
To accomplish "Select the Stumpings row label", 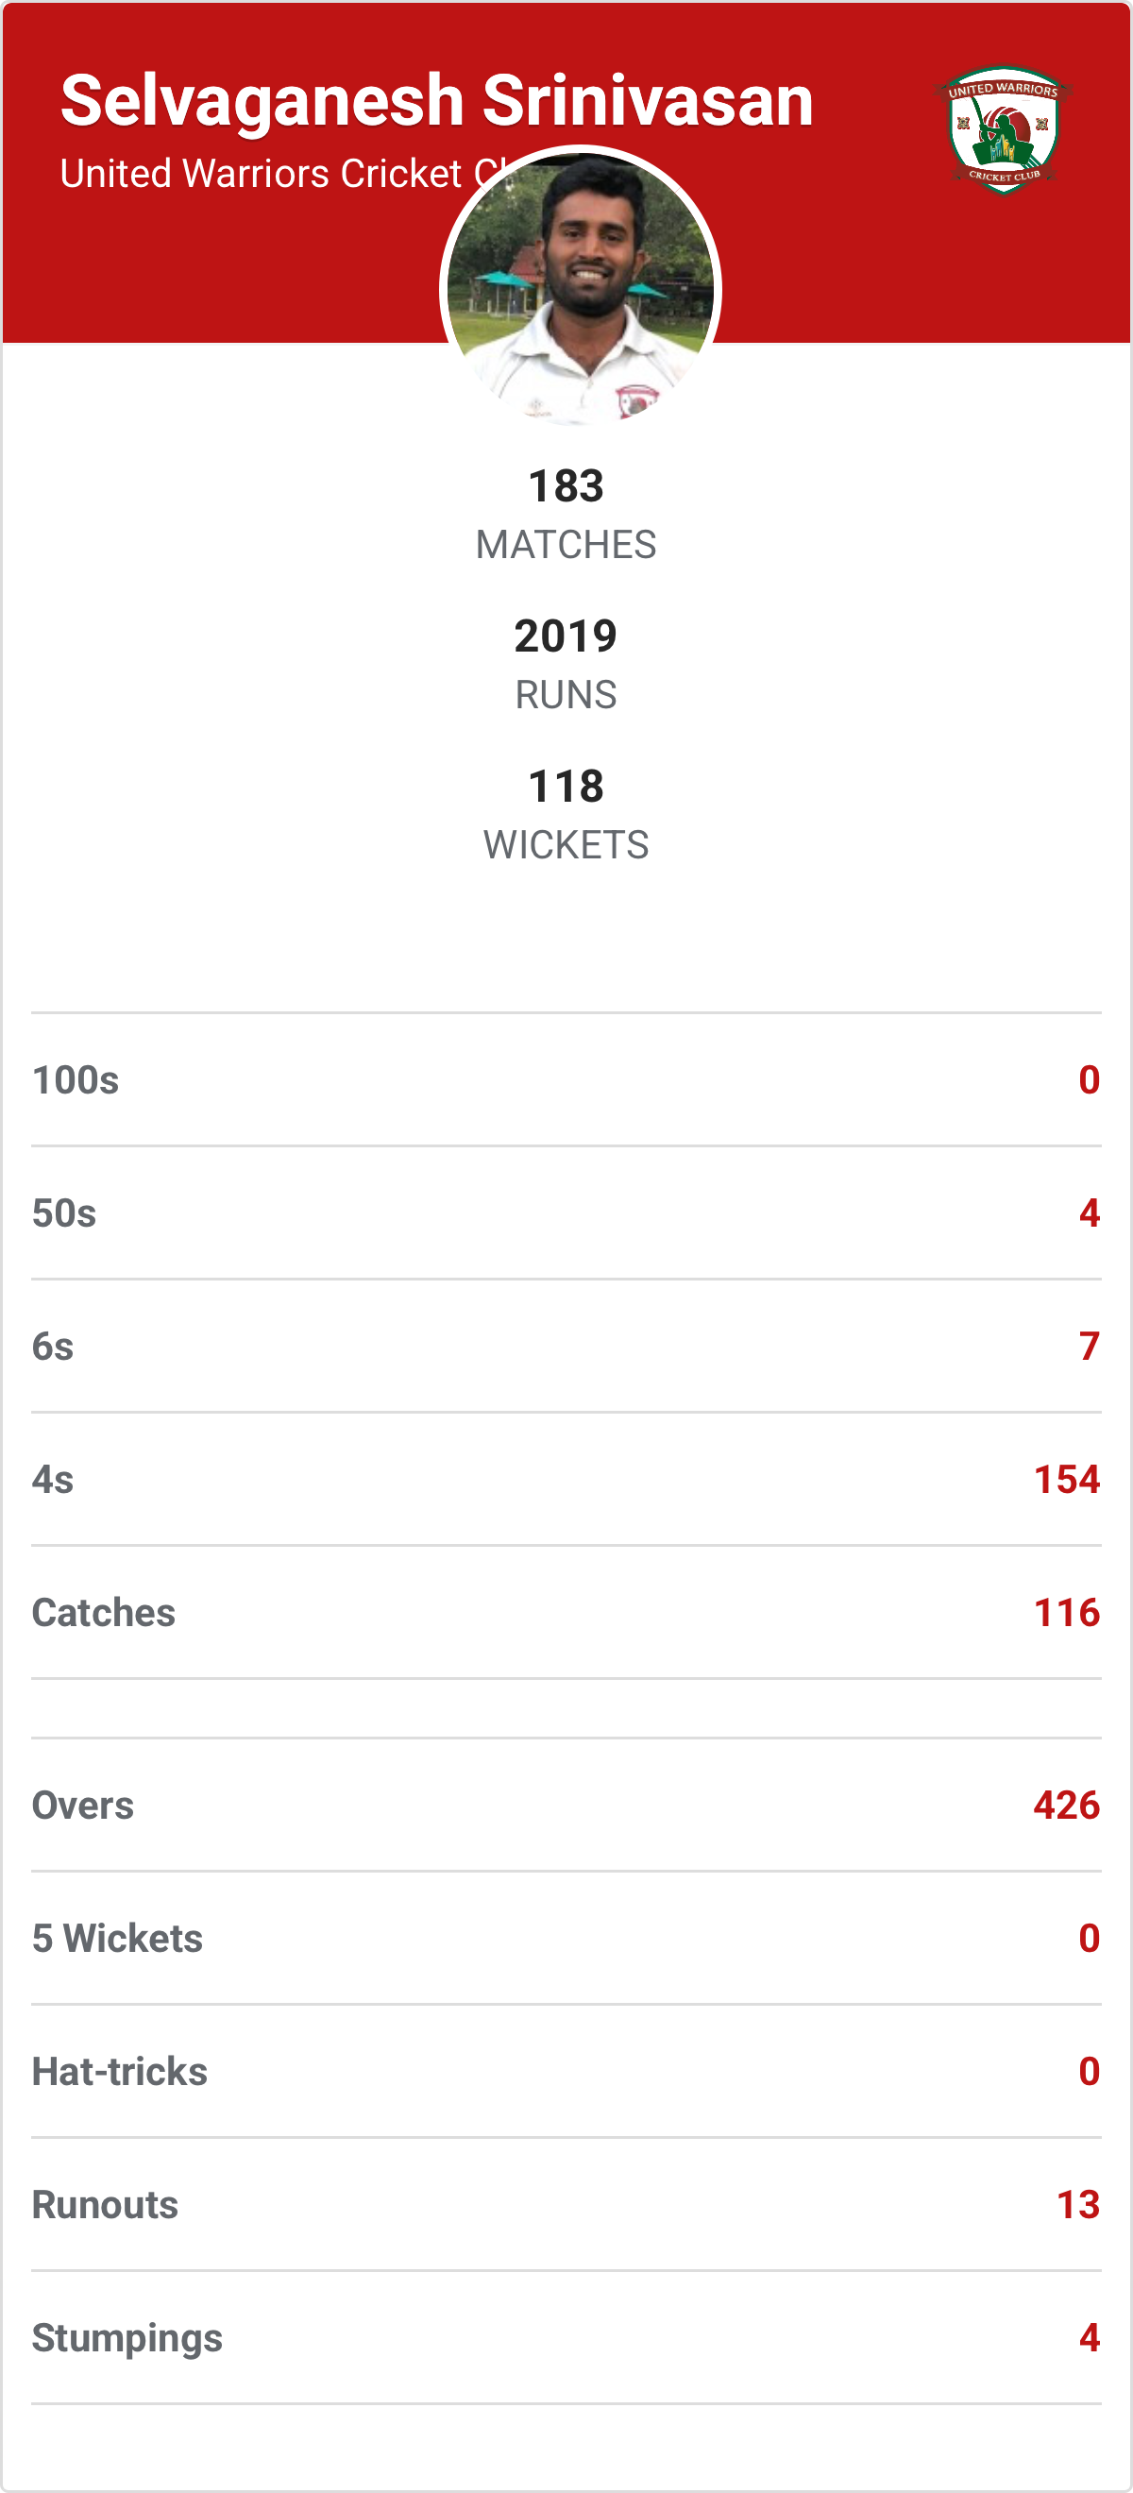I will [x=127, y=2338].
